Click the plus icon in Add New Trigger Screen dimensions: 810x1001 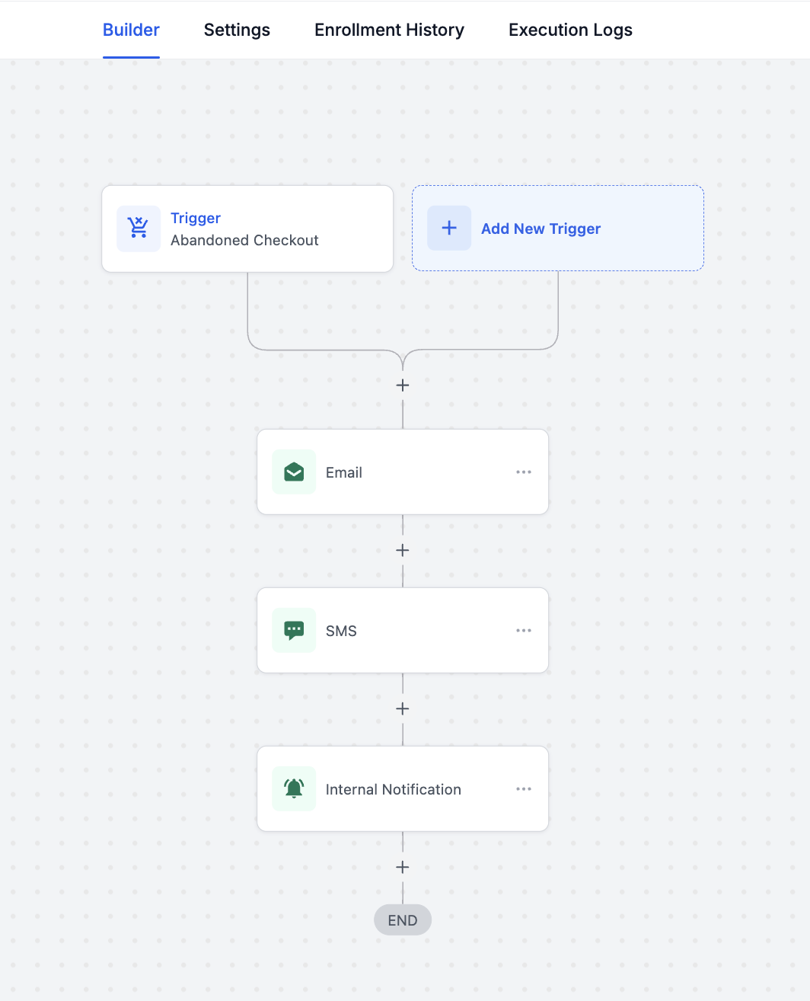pos(449,228)
